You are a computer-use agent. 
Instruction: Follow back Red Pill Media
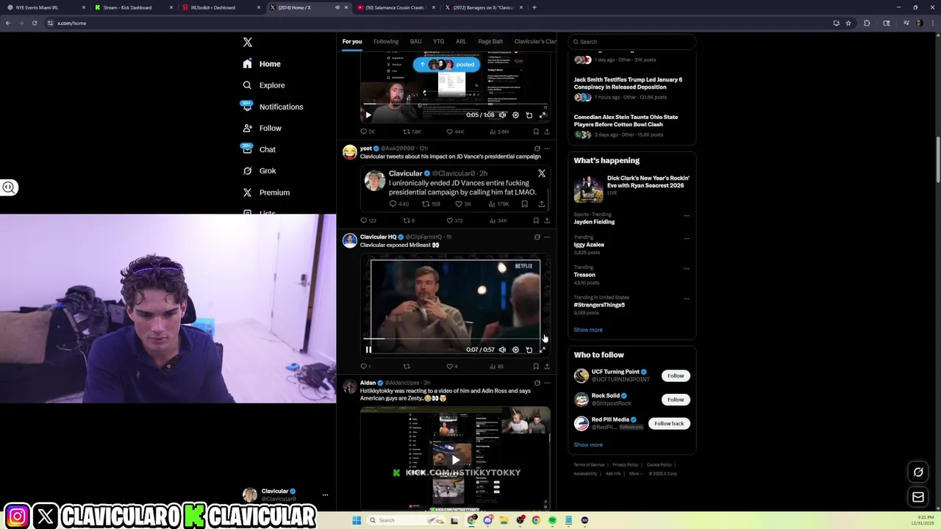(x=669, y=423)
